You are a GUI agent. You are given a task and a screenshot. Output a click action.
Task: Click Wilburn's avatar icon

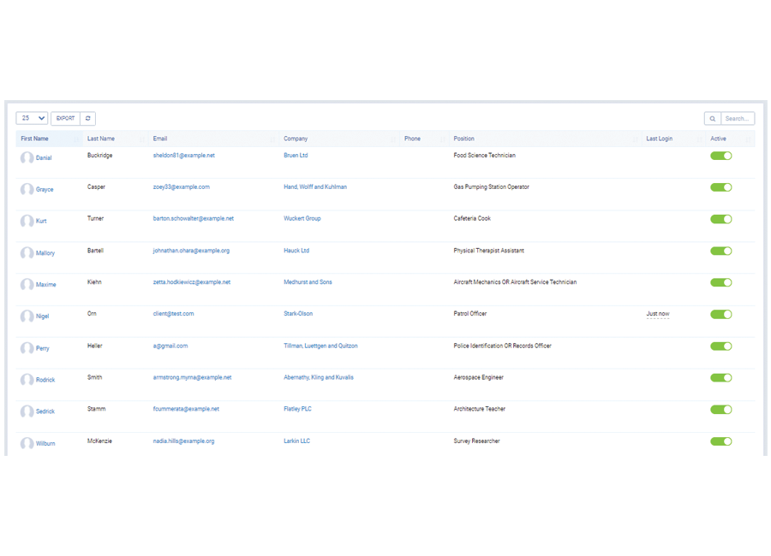tap(27, 444)
